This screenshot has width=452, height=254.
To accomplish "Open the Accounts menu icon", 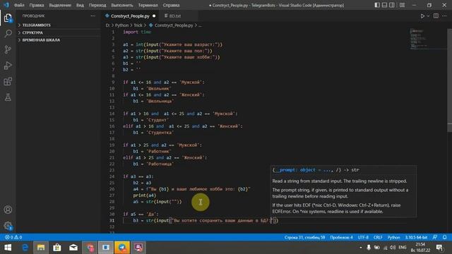I will [8, 210].
